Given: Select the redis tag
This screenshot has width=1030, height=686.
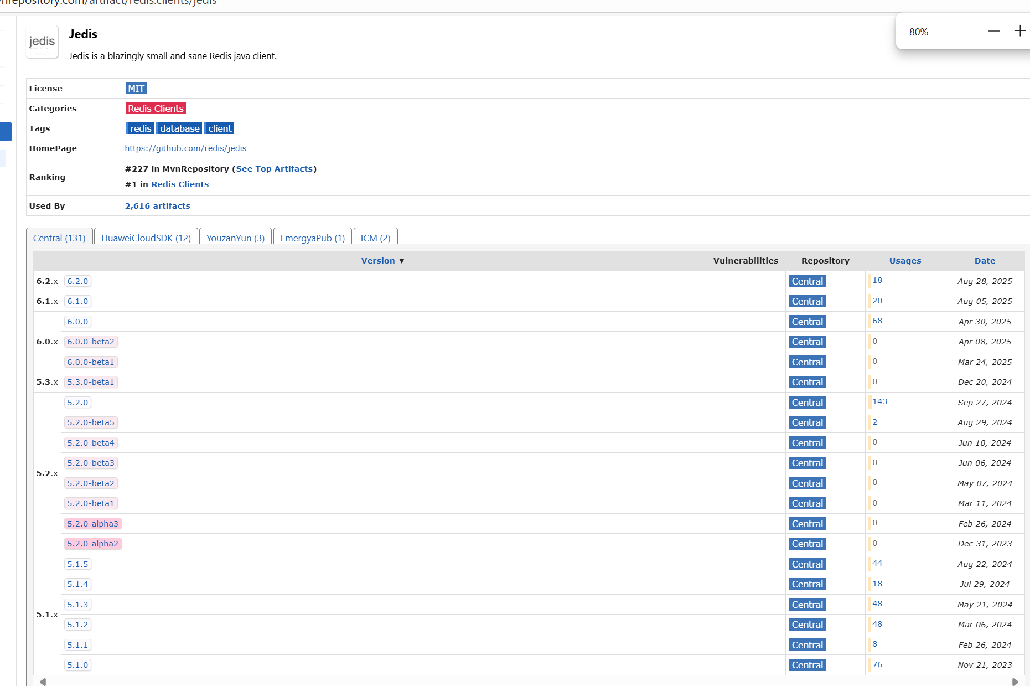Looking at the screenshot, I should (x=140, y=128).
